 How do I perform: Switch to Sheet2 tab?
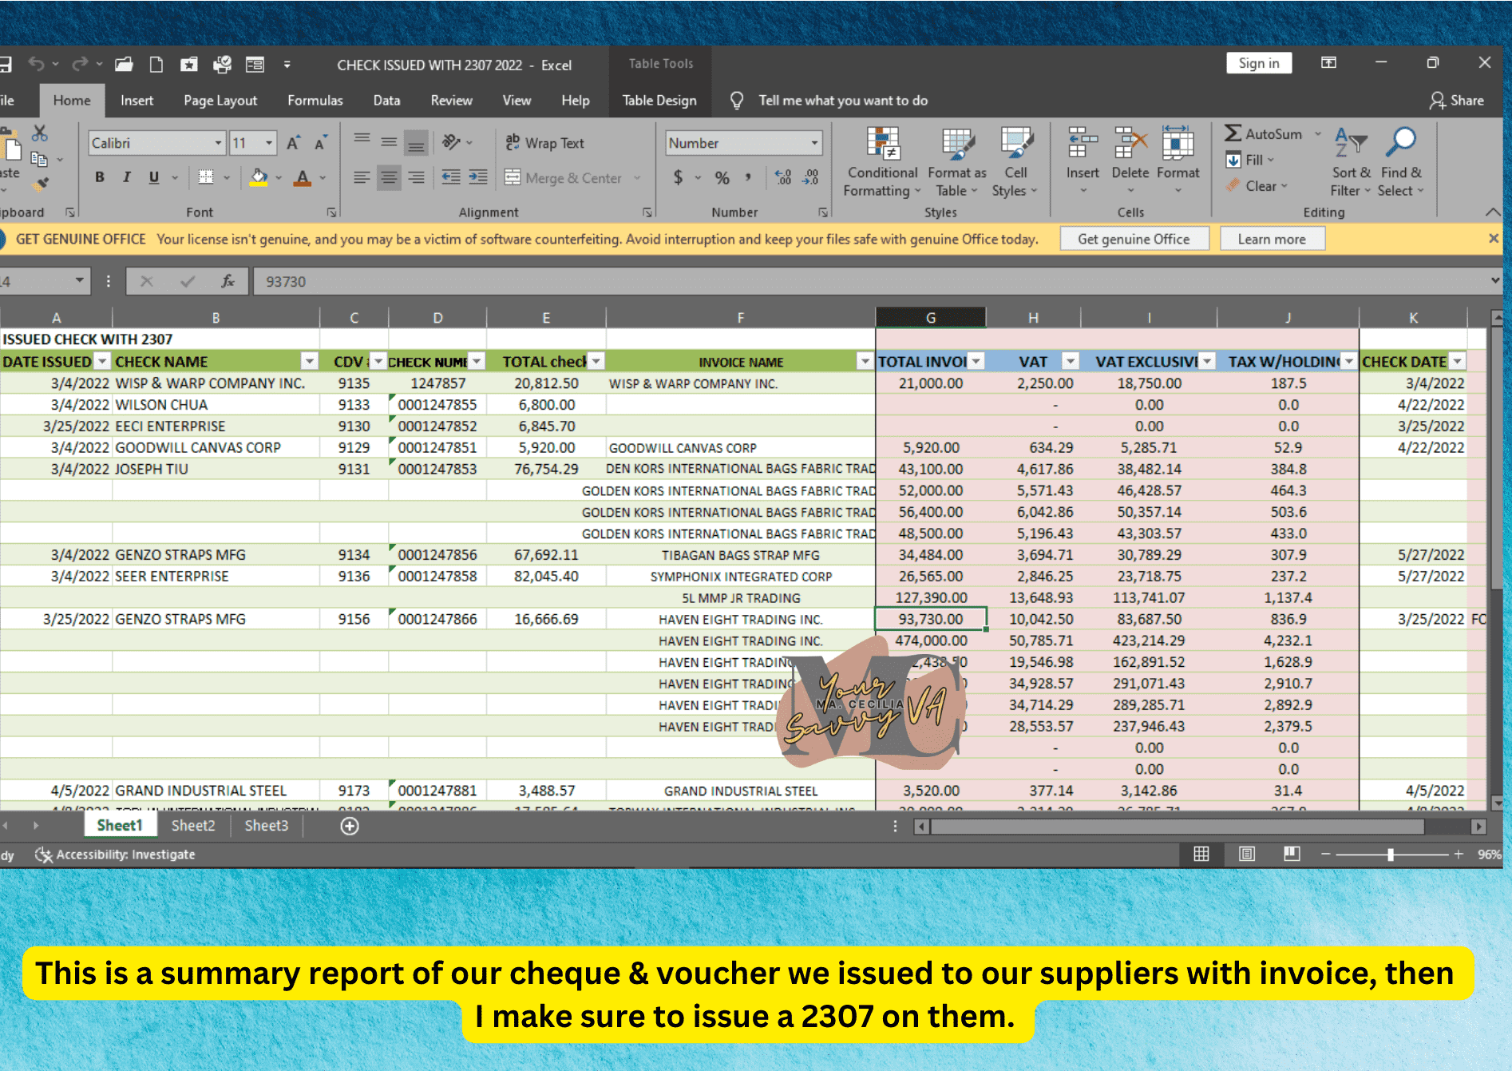tap(193, 826)
